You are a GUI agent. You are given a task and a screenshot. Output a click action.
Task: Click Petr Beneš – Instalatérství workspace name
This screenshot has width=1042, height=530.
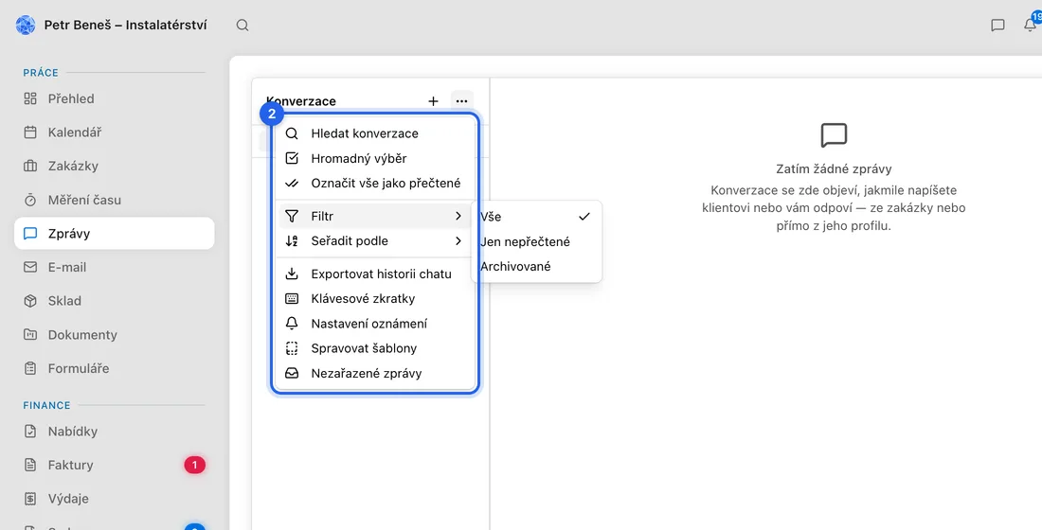(126, 26)
